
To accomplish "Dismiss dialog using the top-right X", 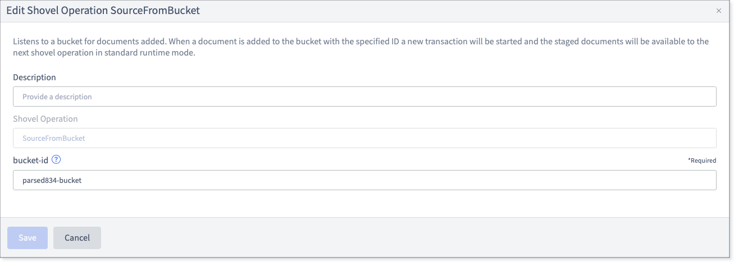I will [x=719, y=11].
